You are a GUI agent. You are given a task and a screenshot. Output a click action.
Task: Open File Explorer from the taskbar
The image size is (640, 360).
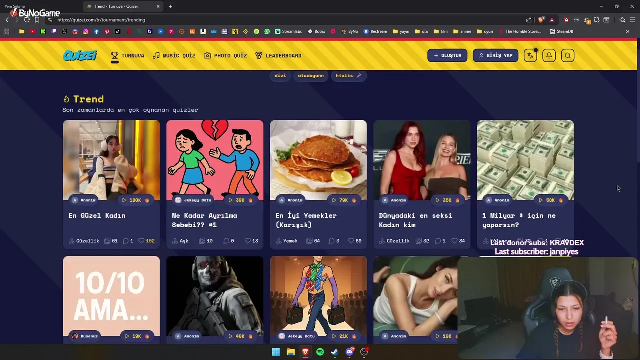[x=290, y=352]
